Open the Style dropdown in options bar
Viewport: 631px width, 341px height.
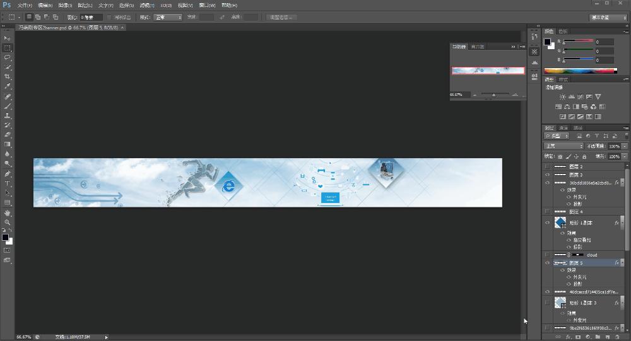pyautogui.click(x=168, y=17)
